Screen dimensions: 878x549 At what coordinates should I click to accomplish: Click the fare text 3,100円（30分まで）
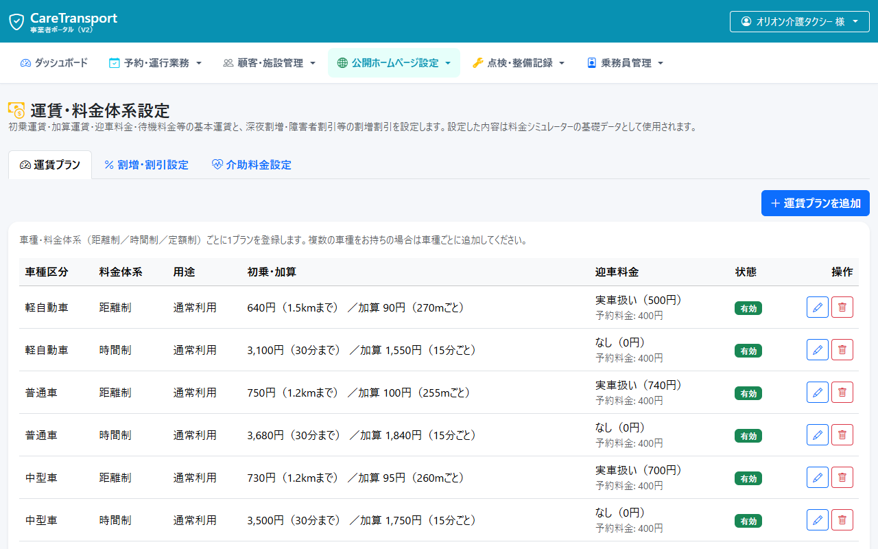click(295, 350)
